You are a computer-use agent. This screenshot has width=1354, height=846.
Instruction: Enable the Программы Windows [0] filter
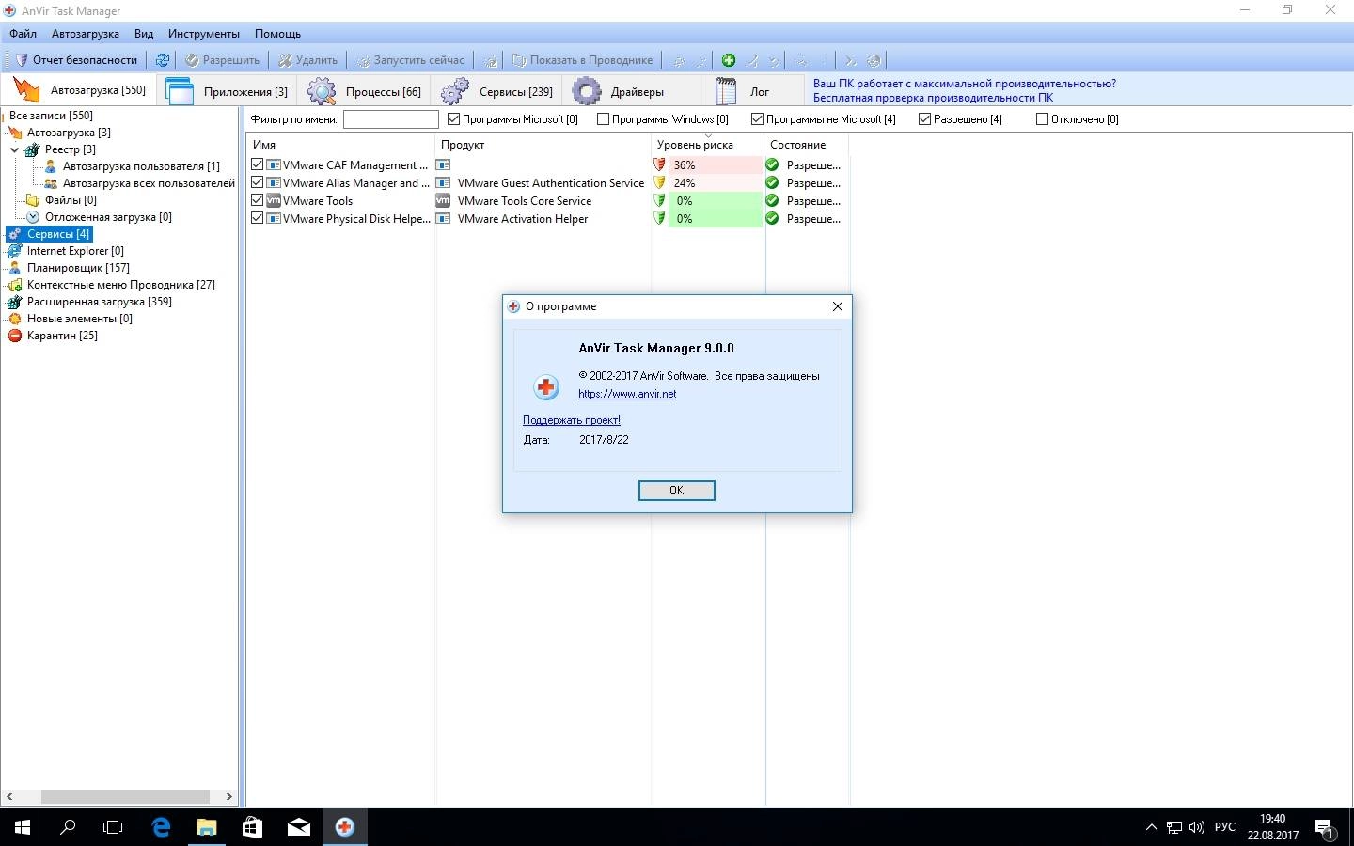click(x=603, y=119)
